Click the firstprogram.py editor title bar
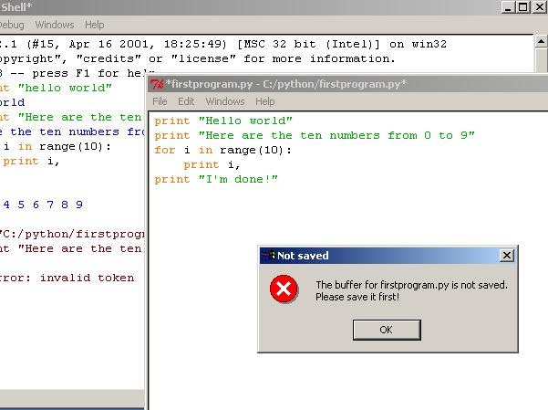Image resolution: width=548 pixels, height=410 pixels. (346, 84)
